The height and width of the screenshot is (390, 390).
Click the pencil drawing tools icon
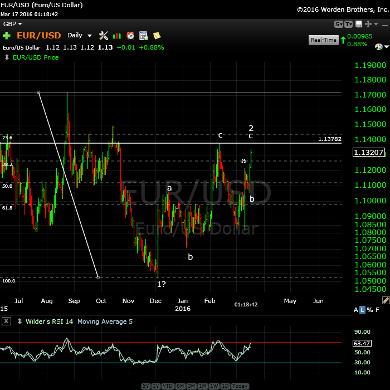coord(386,300)
